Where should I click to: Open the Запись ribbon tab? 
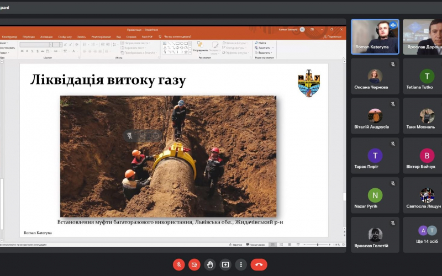pyautogui.click(x=81, y=37)
